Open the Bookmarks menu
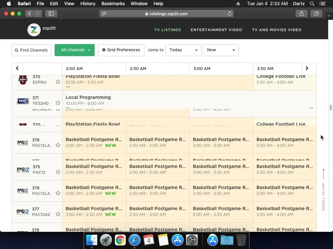 113,4
